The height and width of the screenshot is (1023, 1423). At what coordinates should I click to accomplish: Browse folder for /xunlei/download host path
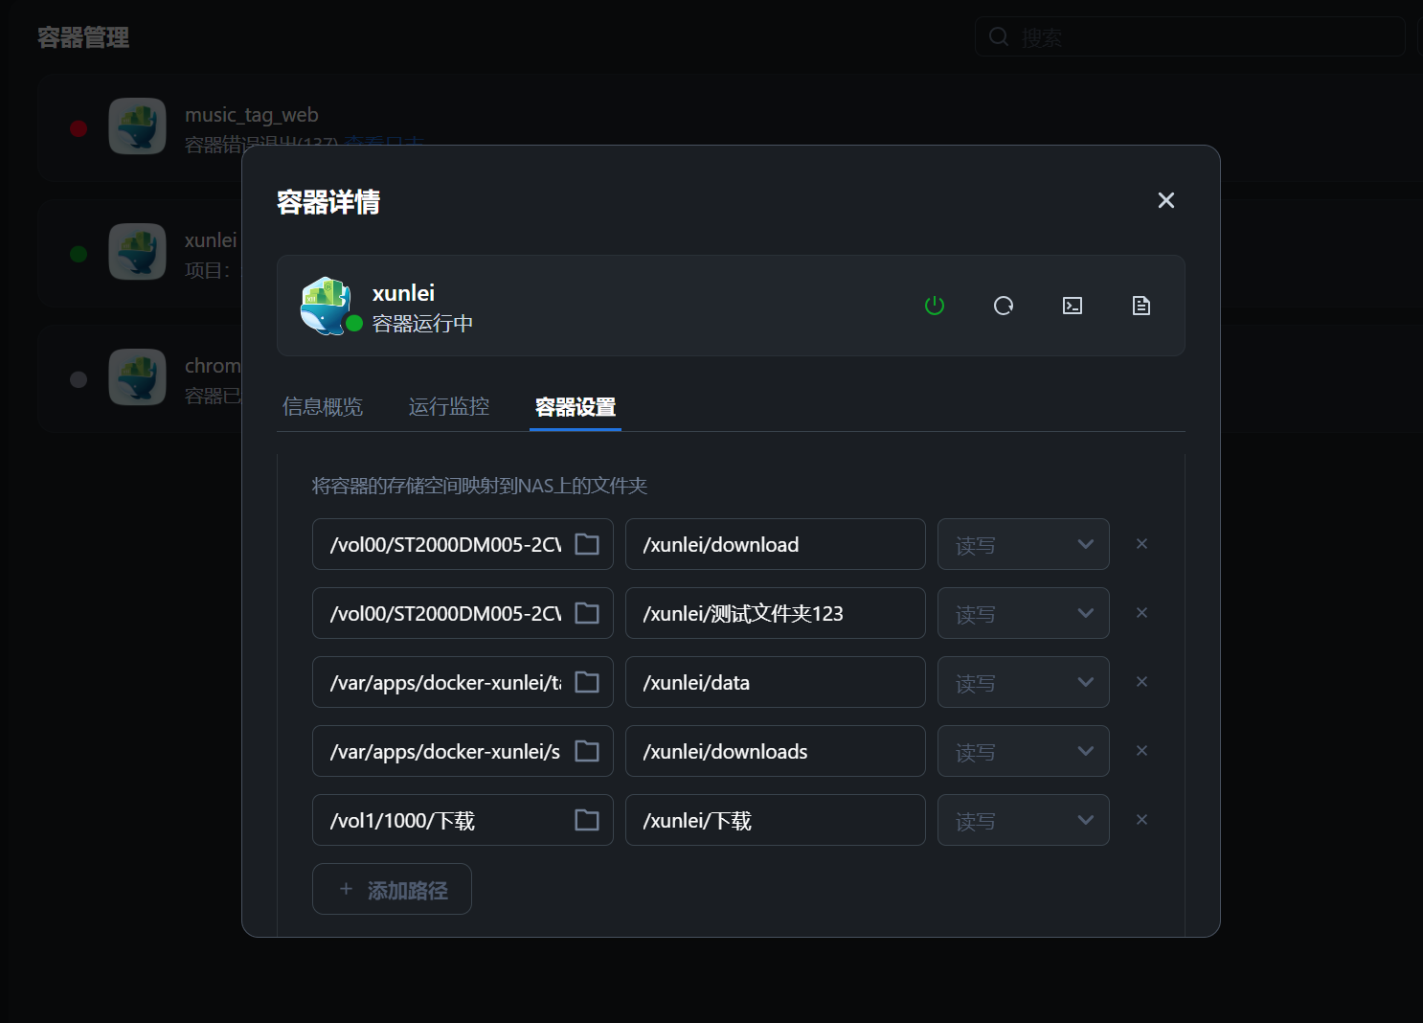point(587,544)
